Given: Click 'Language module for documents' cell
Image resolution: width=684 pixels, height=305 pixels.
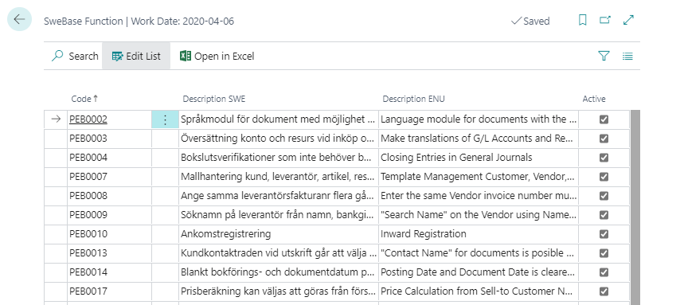Looking at the screenshot, I should (x=479, y=119).
